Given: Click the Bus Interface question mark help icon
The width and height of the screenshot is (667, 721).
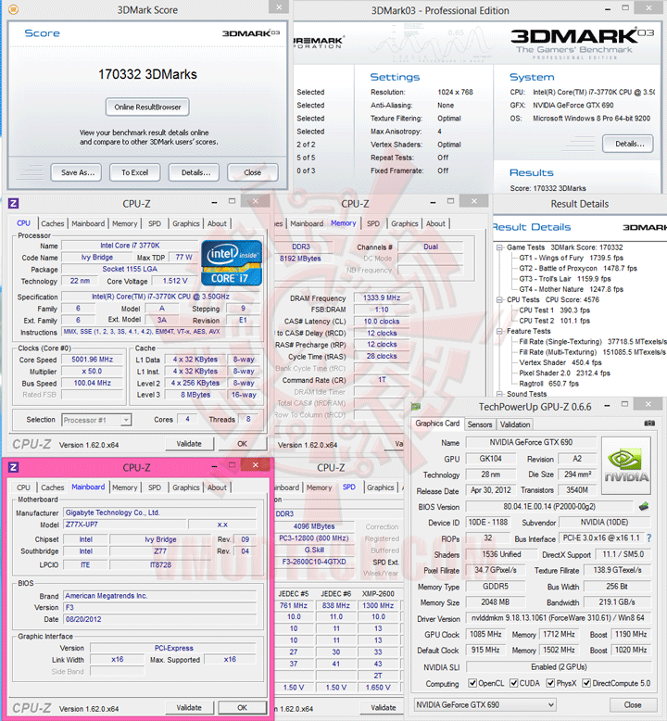Looking at the screenshot, I should (648, 538).
